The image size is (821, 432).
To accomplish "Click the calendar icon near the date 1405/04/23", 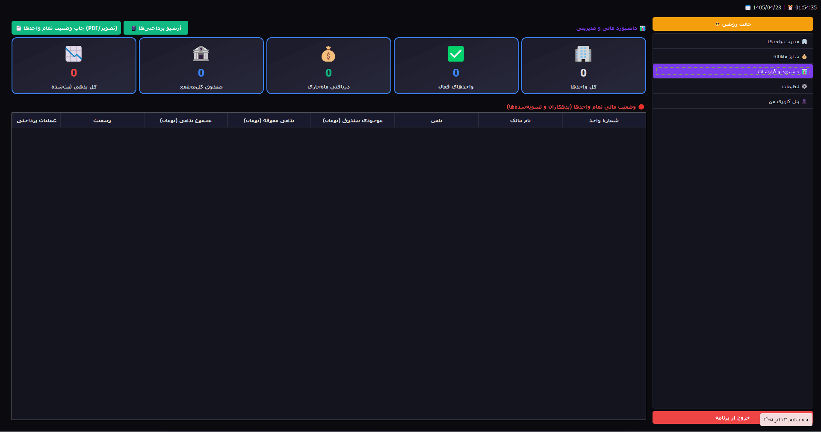I will [748, 8].
